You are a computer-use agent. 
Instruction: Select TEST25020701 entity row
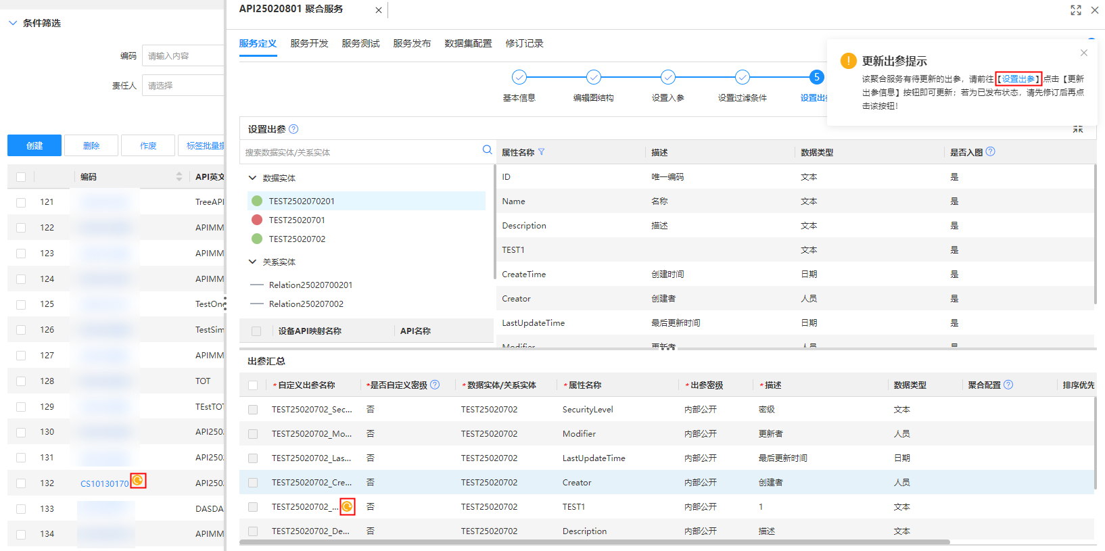(x=366, y=220)
